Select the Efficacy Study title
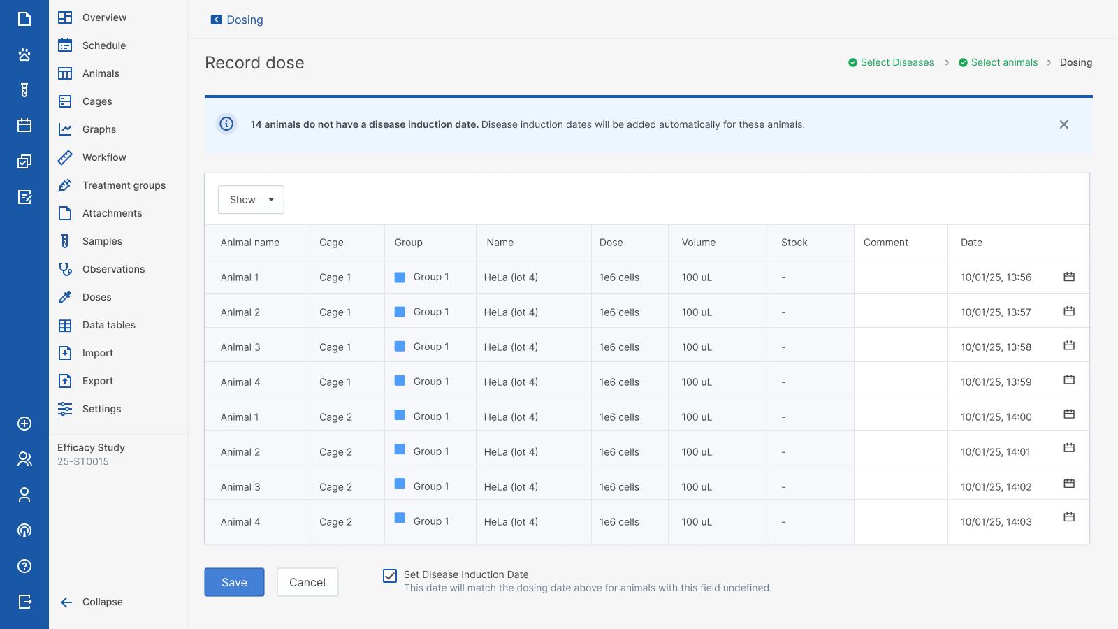The width and height of the screenshot is (1118, 629). pos(91,447)
